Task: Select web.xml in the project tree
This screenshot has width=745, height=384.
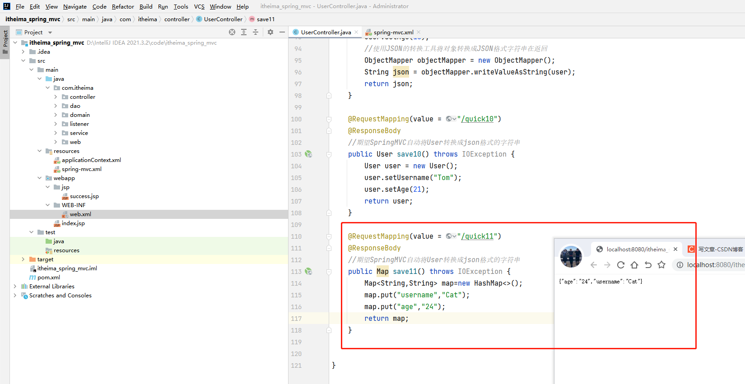Action: 80,214
